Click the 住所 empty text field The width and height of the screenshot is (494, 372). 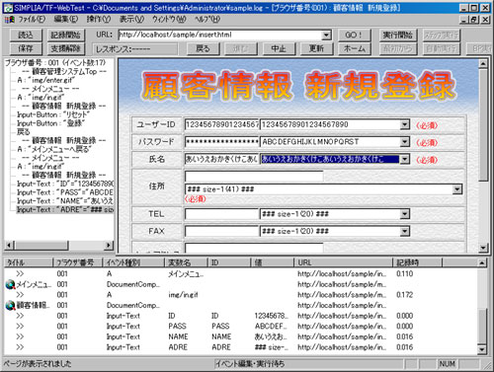[254, 176]
